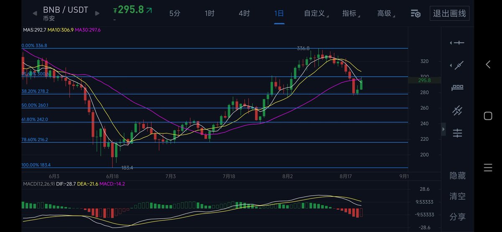Click the 50.00% 260.1 Fibonacci level label
Viewport: 502px width, 232px height.
tap(35, 106)
